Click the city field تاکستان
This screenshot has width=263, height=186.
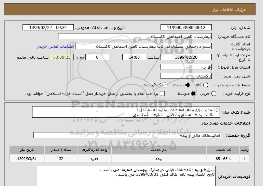coord(186,76)
